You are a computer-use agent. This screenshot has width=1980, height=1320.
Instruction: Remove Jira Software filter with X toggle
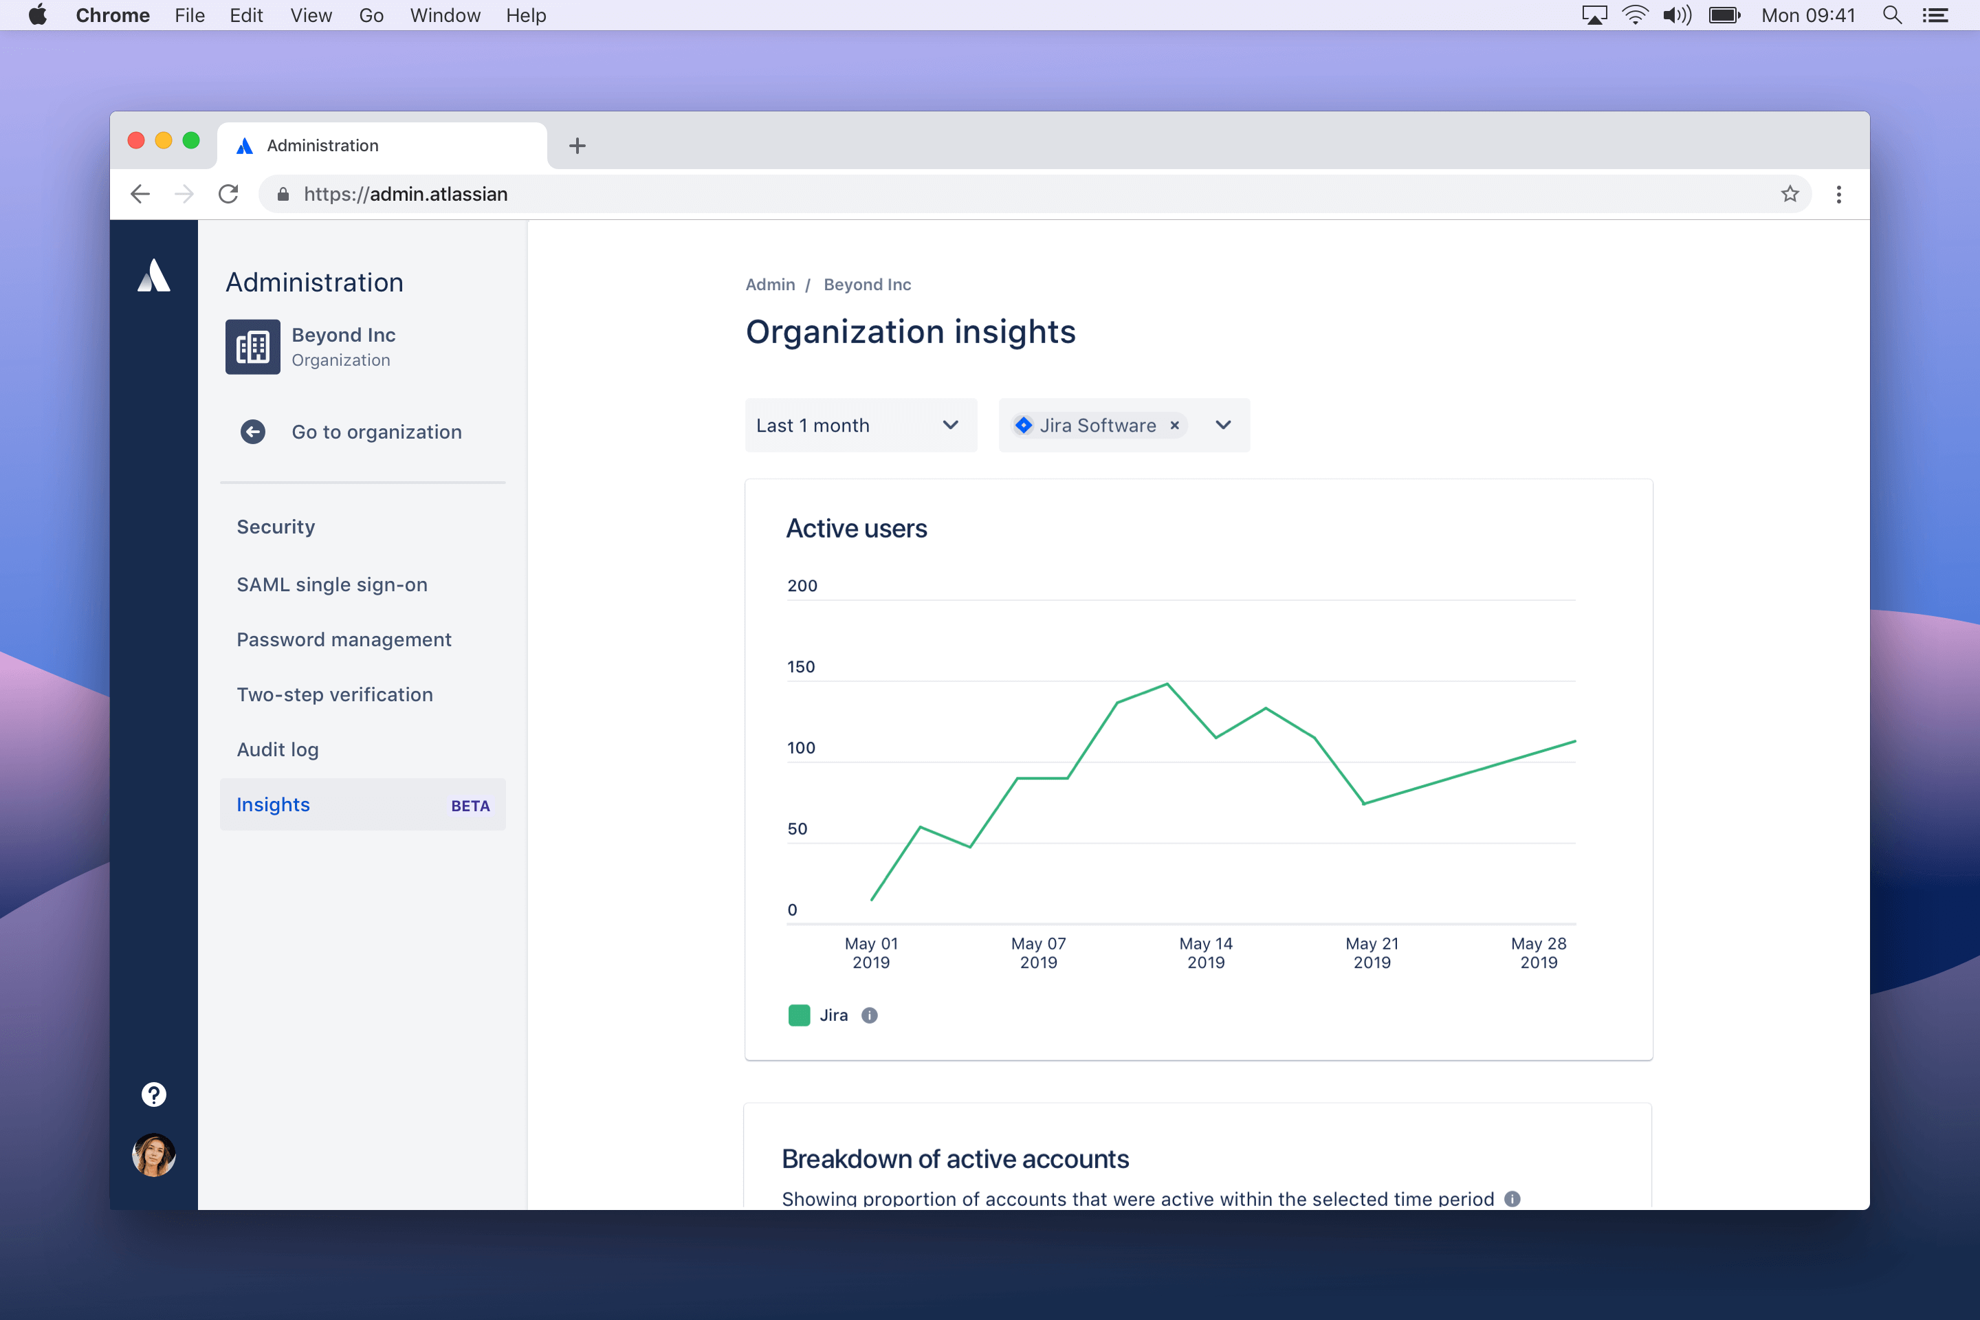click(x=1174, y=426)
